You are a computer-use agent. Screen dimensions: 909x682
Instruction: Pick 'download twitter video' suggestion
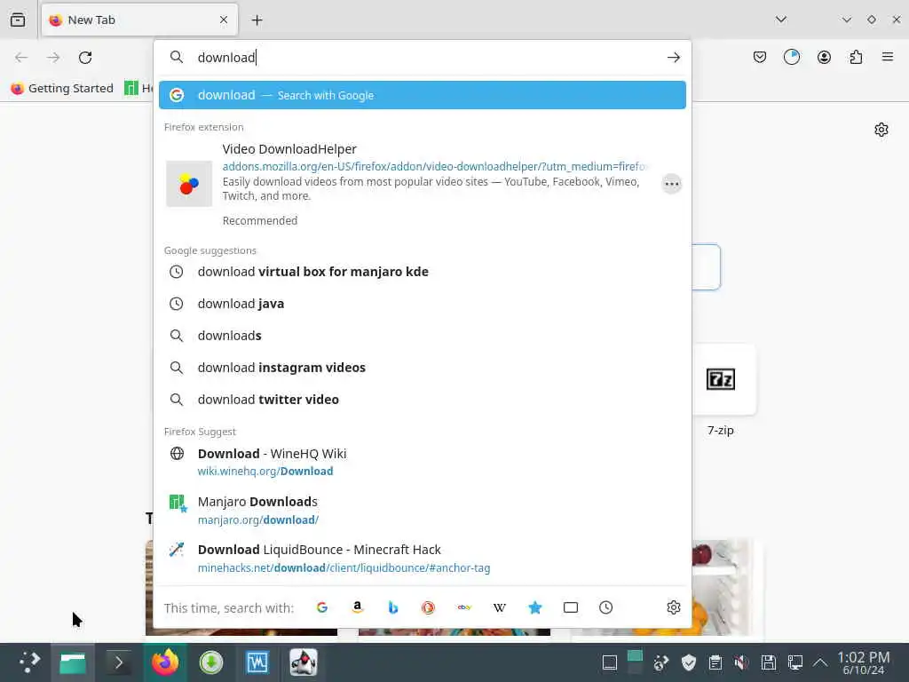(x=422, y=399)
